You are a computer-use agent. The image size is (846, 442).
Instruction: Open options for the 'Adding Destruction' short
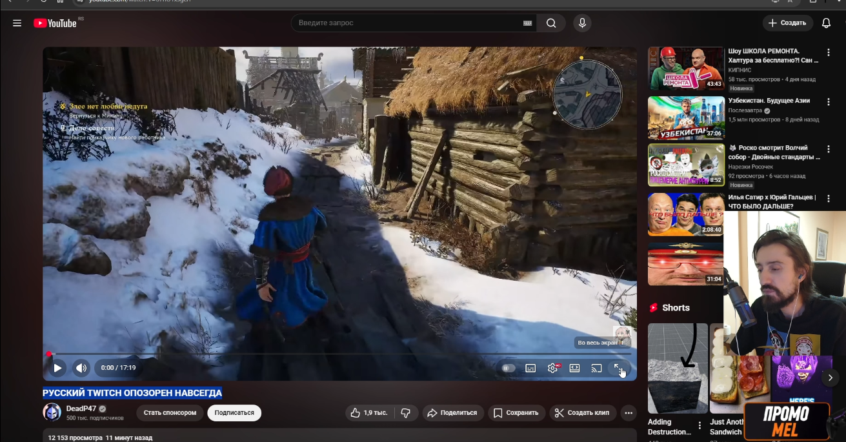coord(700,425)
